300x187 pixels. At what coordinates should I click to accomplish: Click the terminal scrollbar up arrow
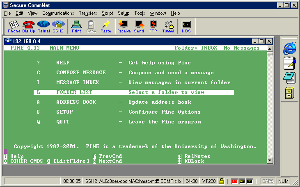270,48
